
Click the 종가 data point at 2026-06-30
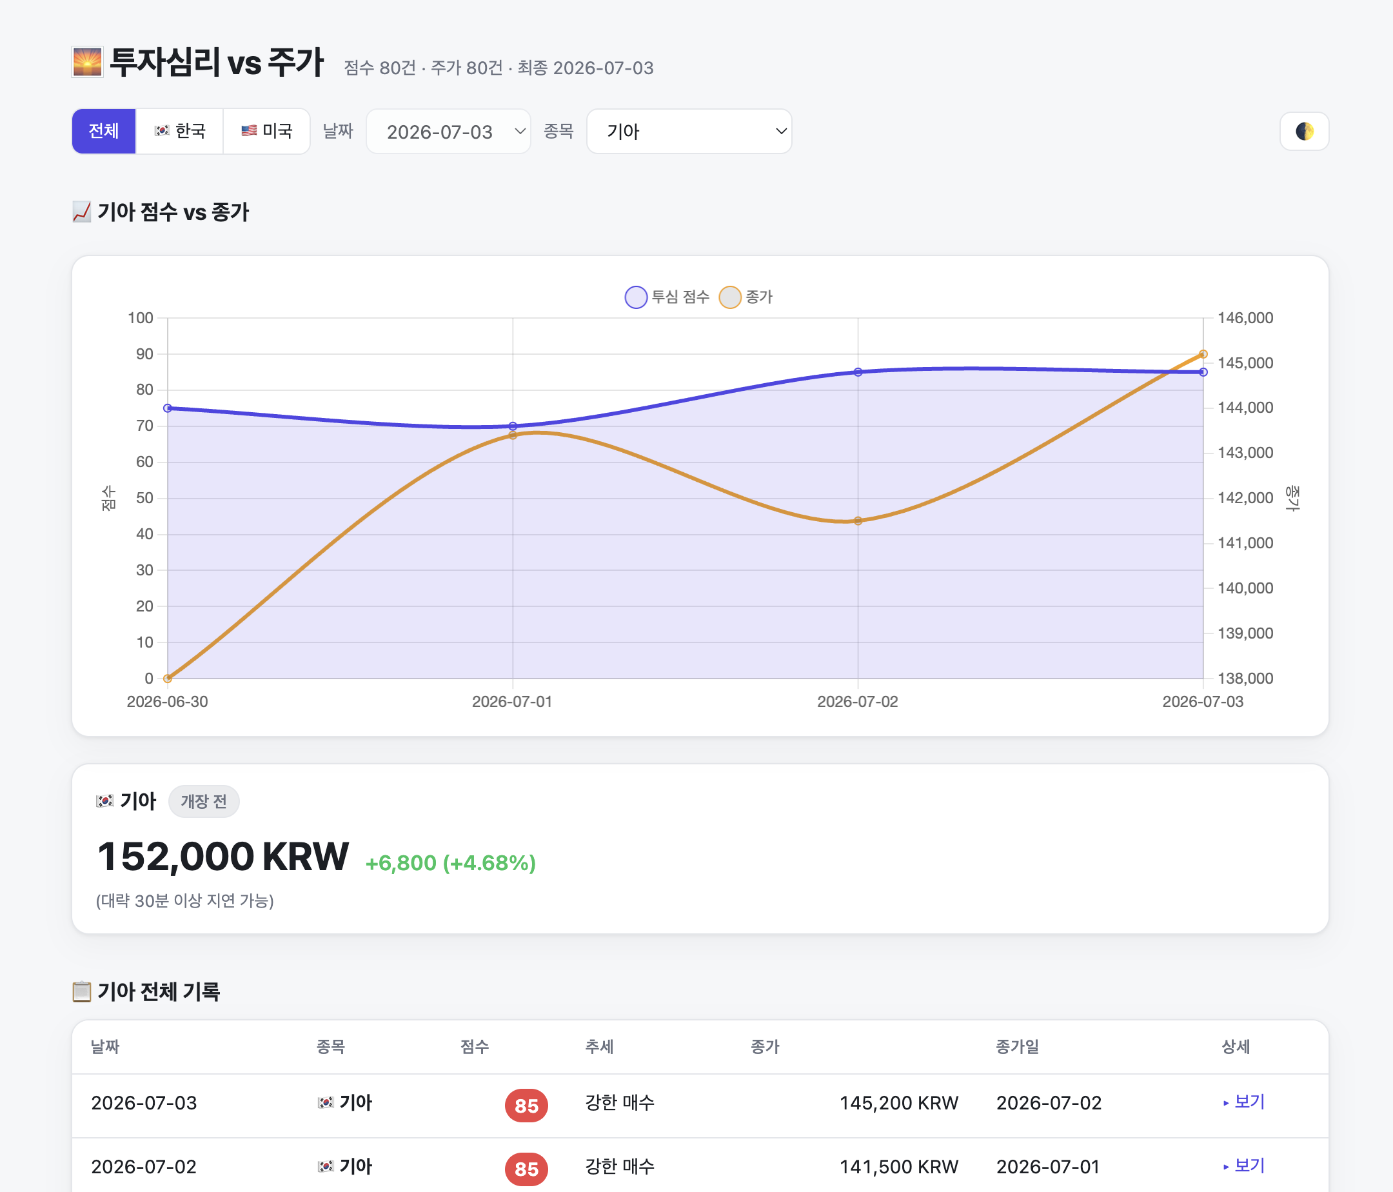168,679
